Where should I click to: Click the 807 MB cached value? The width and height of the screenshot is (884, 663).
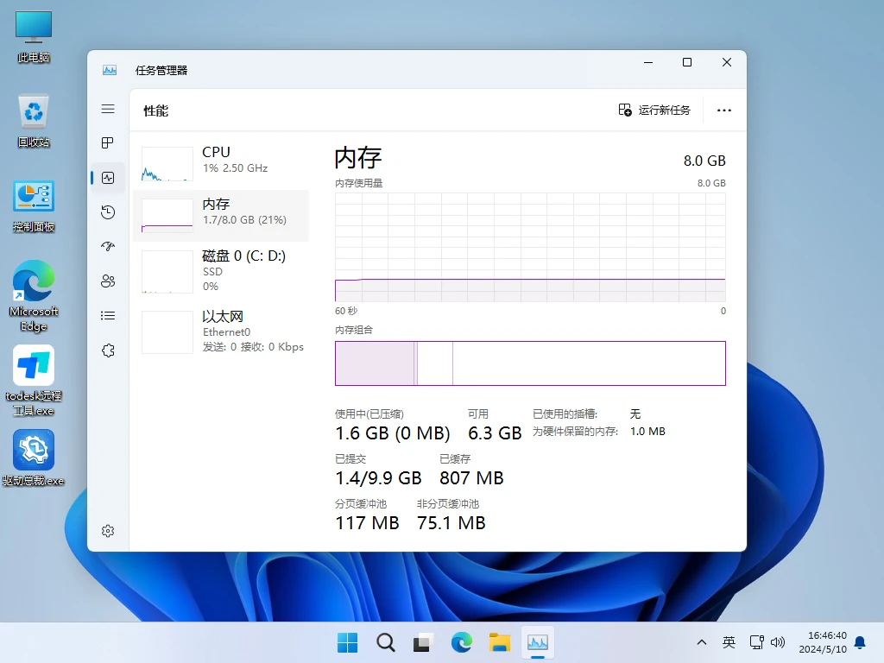point(471,478)
